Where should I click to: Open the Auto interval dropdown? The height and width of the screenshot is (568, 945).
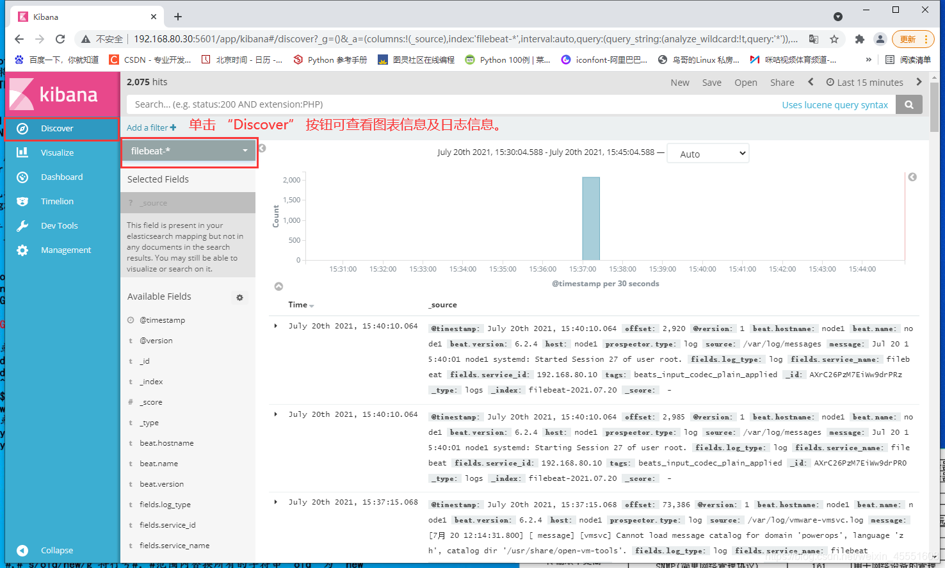[x=707, y=154]
